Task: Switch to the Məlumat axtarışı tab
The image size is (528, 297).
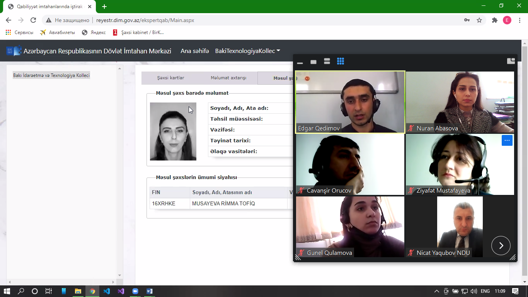Action: [228, 78]
